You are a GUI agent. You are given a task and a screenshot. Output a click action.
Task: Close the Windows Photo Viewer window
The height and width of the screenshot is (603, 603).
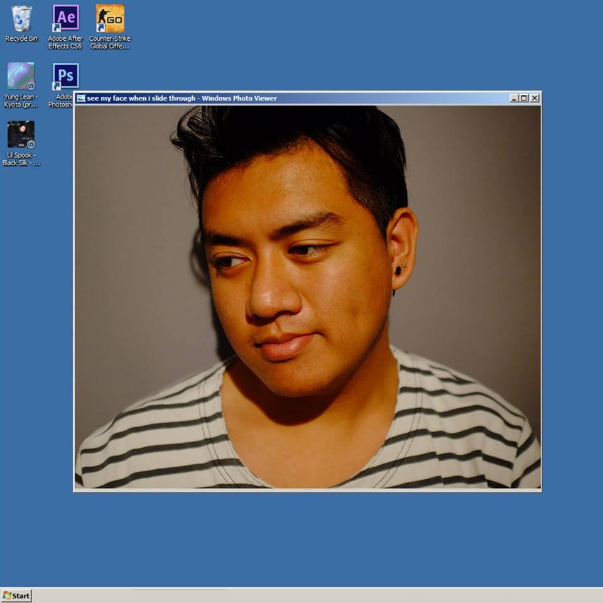(535, 98)
